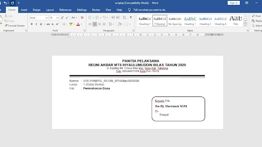Open the Review tab
This screenshot has width=262, height=147.
pos(96,10)
